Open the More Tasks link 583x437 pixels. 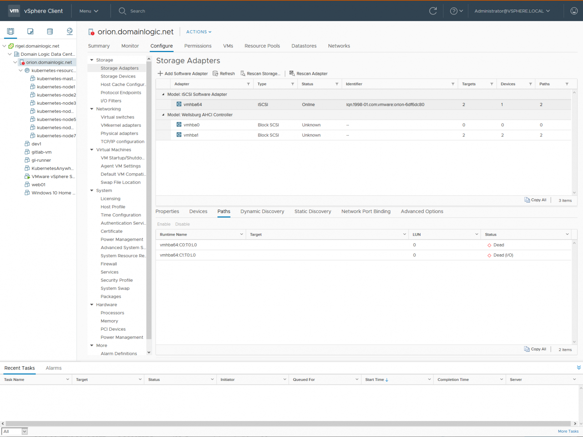point(568,431)
